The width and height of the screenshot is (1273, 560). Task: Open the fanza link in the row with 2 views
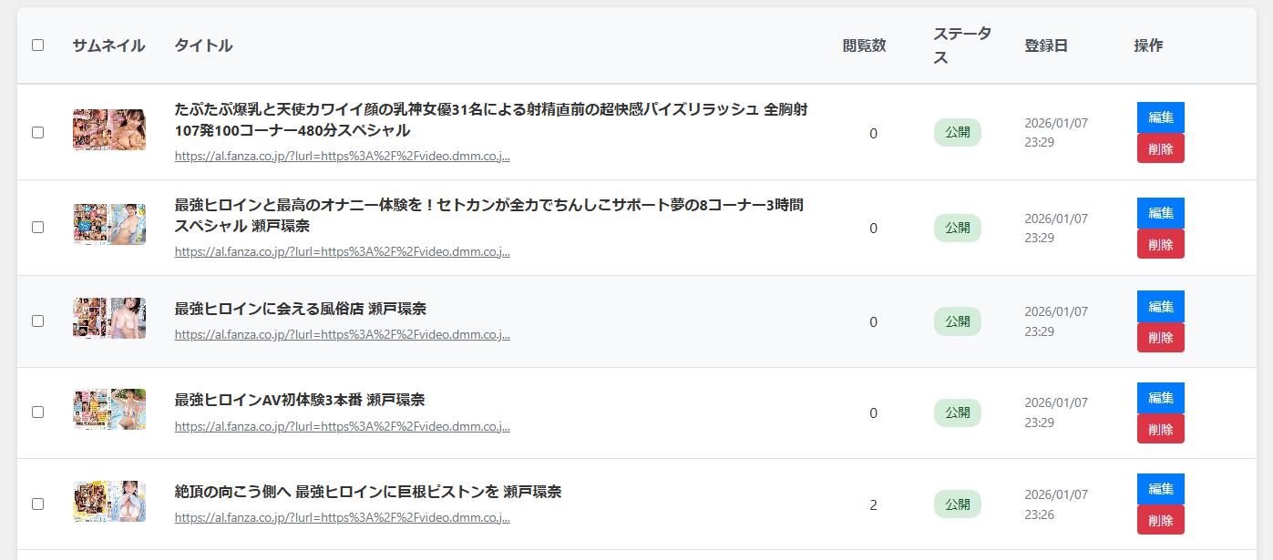[342, 518]
